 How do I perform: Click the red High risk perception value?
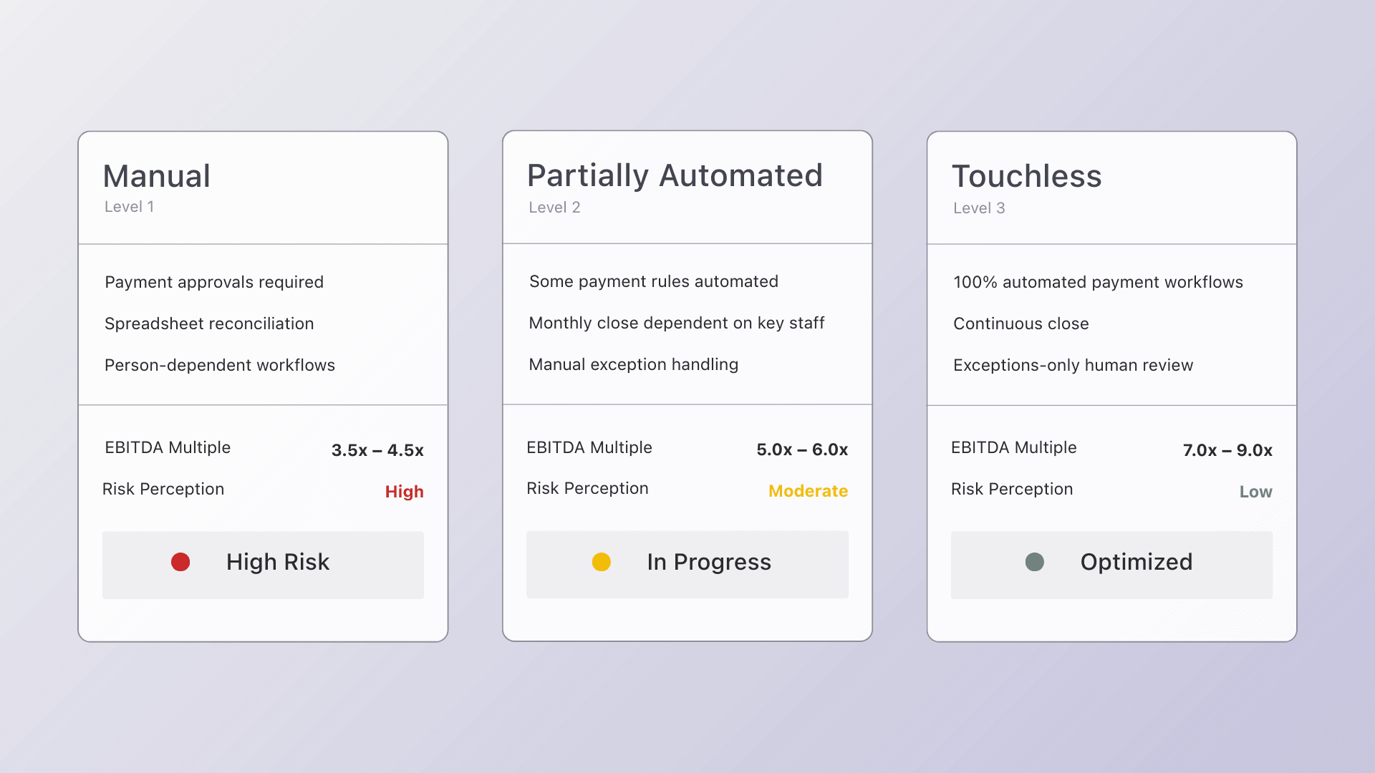404,492
